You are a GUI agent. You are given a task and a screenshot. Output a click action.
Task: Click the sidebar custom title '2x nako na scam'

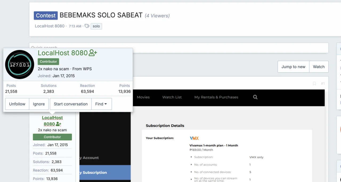click(x=52, y=130)
